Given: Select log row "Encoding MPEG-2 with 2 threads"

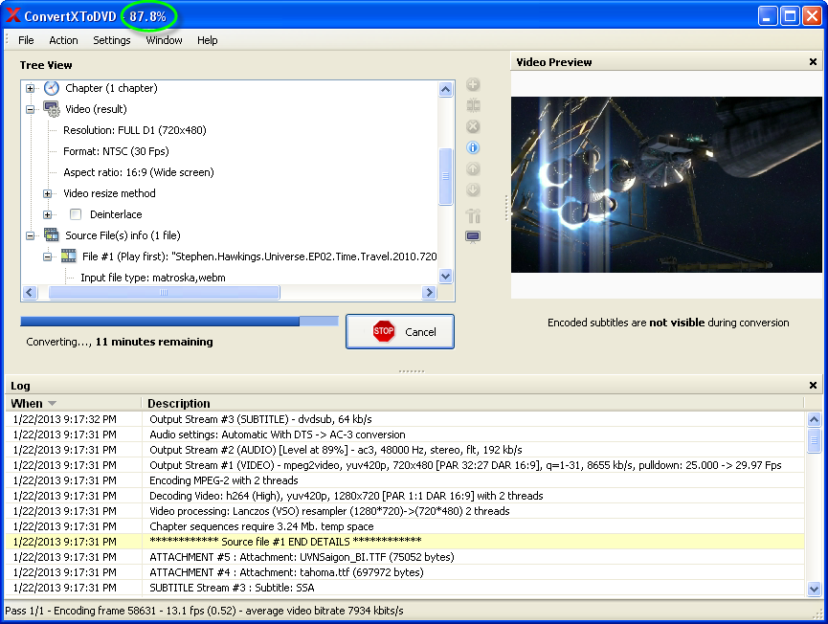Looking at the screenshot, I should coord(406,480).
